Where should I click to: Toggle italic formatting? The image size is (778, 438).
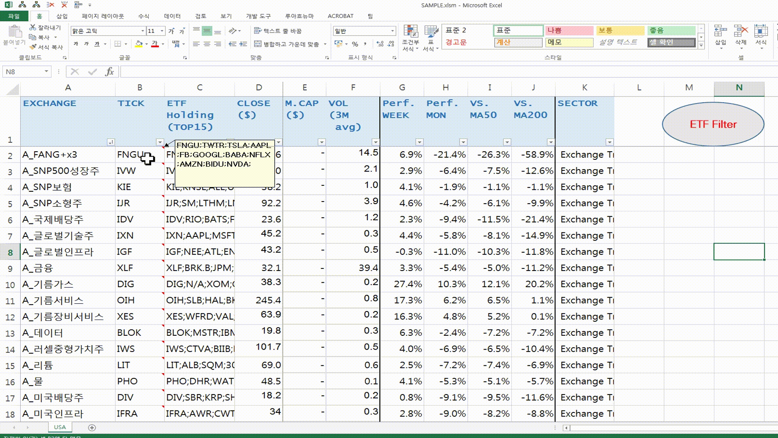click(86, 44)
